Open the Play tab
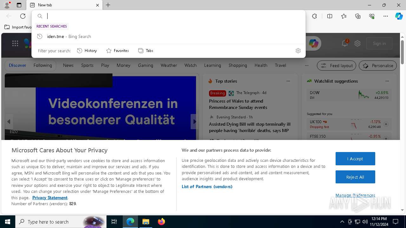The image size is (406, 228). click(105, 65)
